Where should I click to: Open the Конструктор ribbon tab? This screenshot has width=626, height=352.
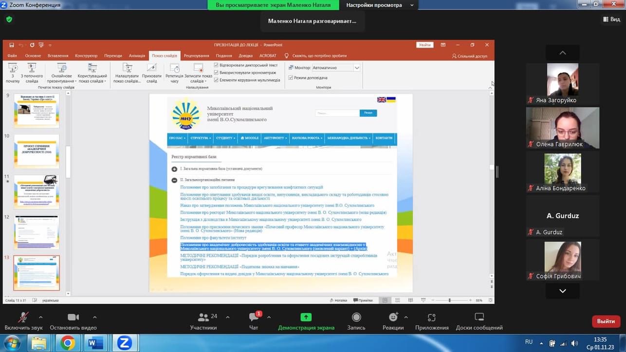(86, 56)
